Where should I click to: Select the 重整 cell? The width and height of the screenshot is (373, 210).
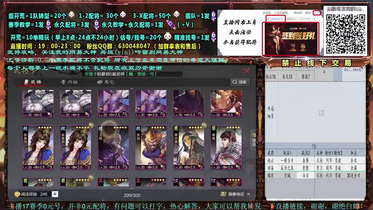click(x=305, y=168)
